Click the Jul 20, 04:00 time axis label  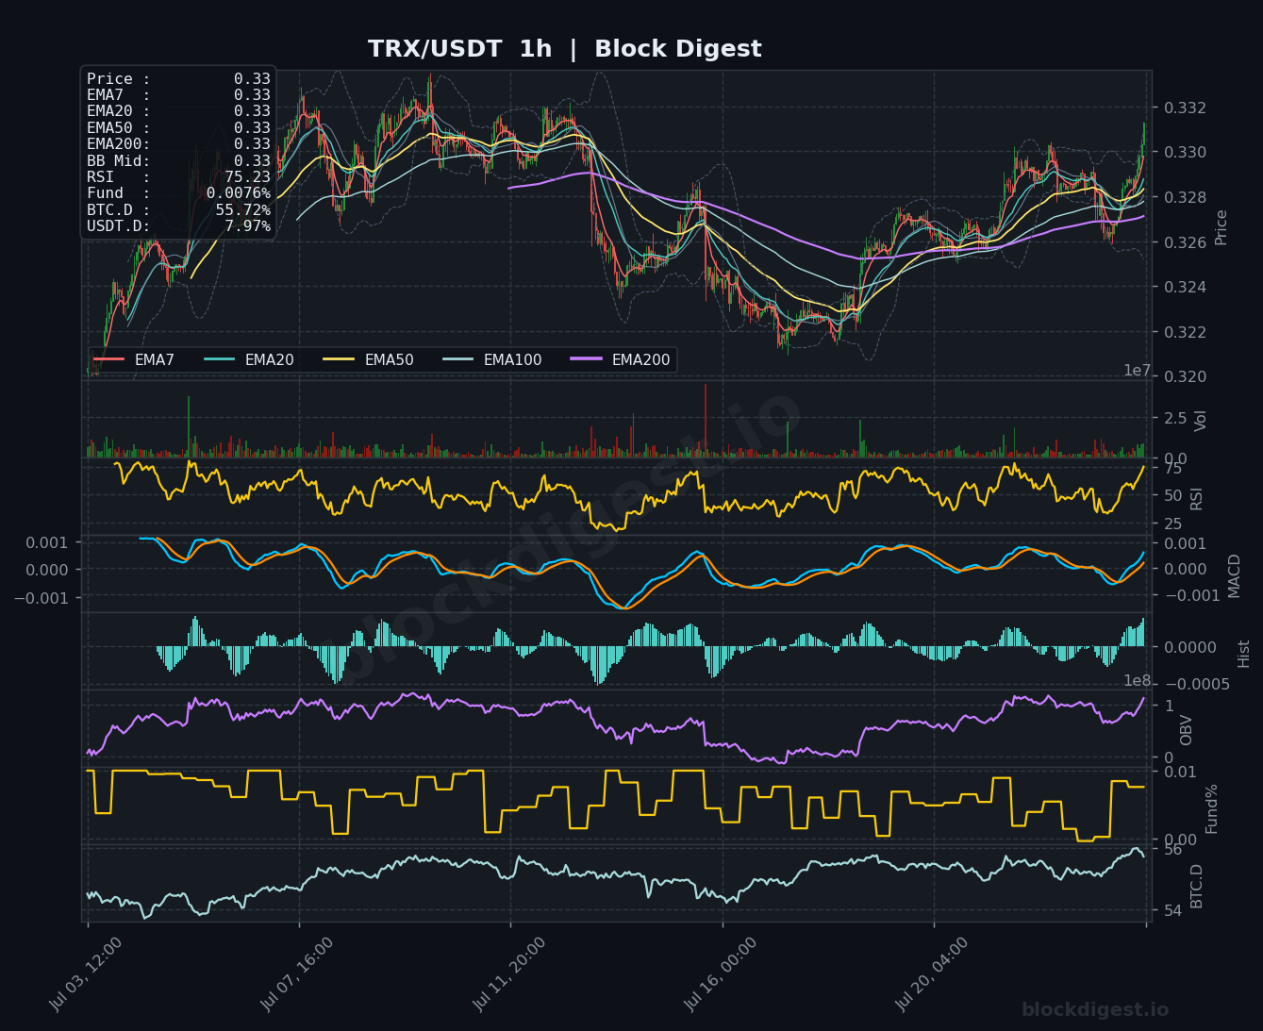(x=931, y=974)
